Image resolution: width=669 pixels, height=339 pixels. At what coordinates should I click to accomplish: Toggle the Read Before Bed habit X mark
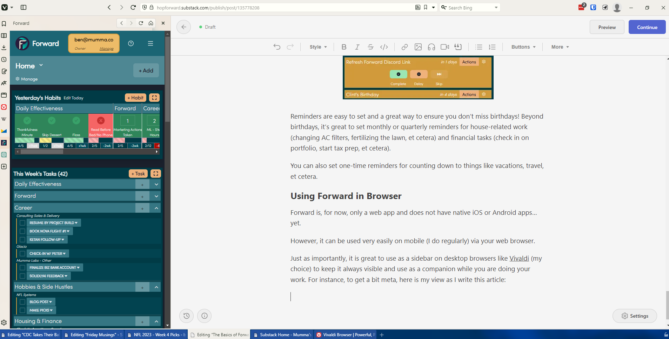click(x=101, y=121)
